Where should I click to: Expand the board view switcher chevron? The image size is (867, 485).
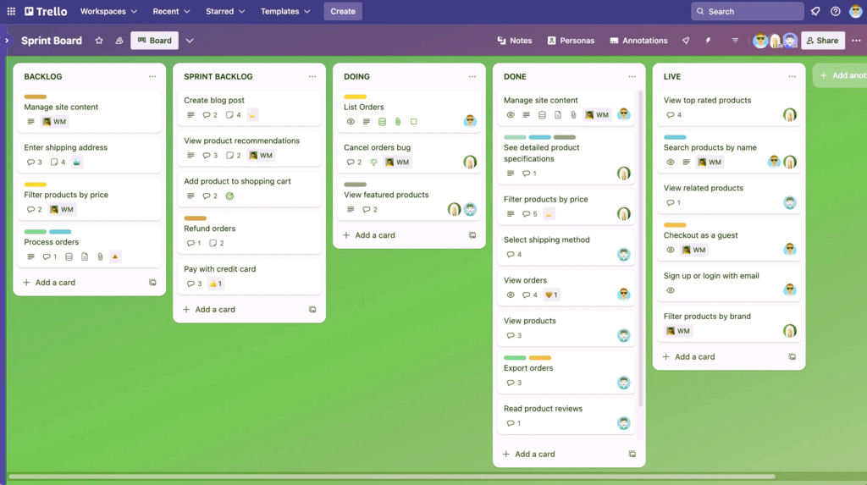190,41
